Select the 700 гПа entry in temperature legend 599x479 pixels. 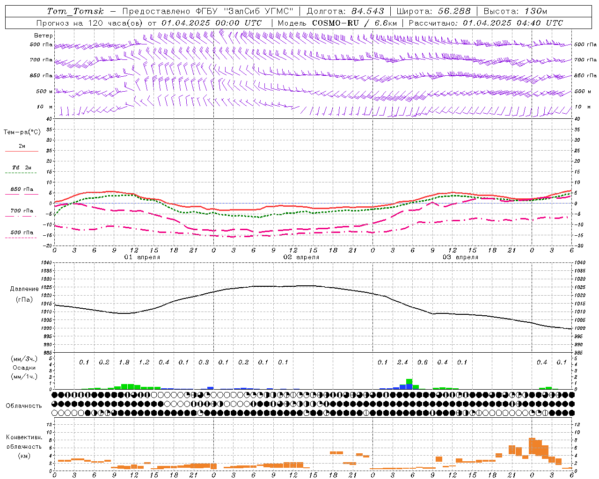(22, 211)
